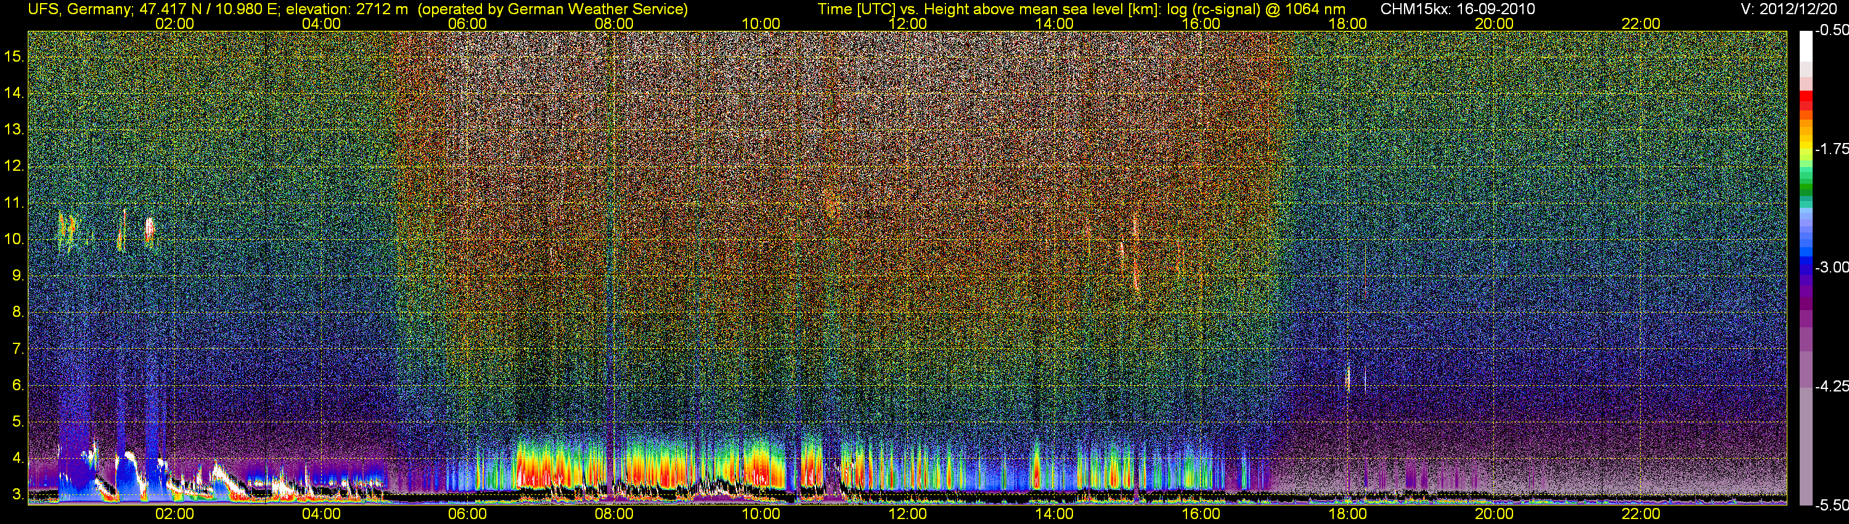The width and height of the screenshot is (1849, 524).
Task: Click the bottom axis time label 08:00
Action: (x=614, y=514)
